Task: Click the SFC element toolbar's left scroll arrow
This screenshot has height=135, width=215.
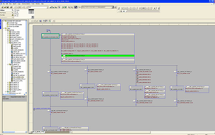Action: pyautogui.click(x=119, y=8)
